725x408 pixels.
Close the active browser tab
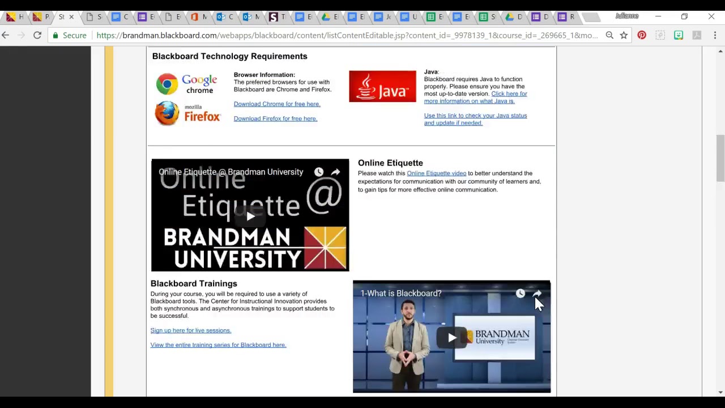click(x=71, y=17)
